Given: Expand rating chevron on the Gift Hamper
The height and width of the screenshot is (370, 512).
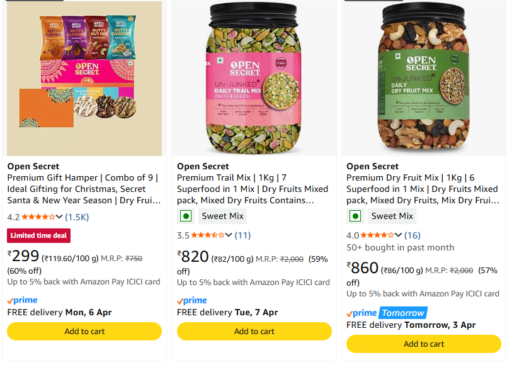Looking at the screenshot, I should click(x=59, y=217).
